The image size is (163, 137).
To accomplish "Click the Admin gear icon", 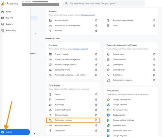I will tap(2, 132).
